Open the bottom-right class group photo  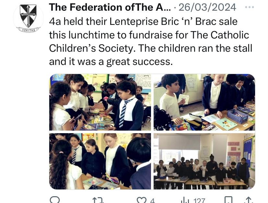[204, 161]
